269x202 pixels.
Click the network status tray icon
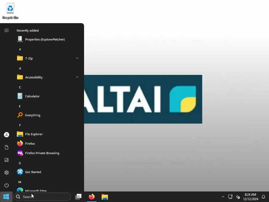[230, 197]
